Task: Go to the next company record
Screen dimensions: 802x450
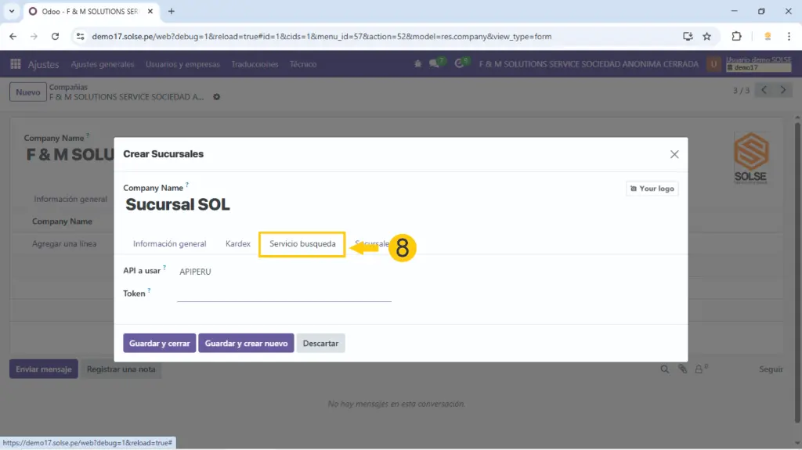Action: (782, 91)
